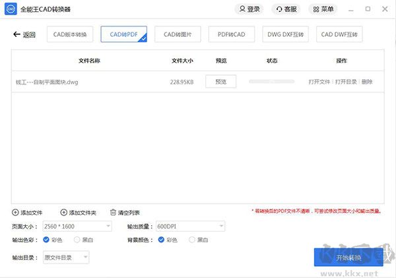Viewport: 396px width, 278px height.
Task: Switch to the CAD版本转换 tab
Action: 70,34
